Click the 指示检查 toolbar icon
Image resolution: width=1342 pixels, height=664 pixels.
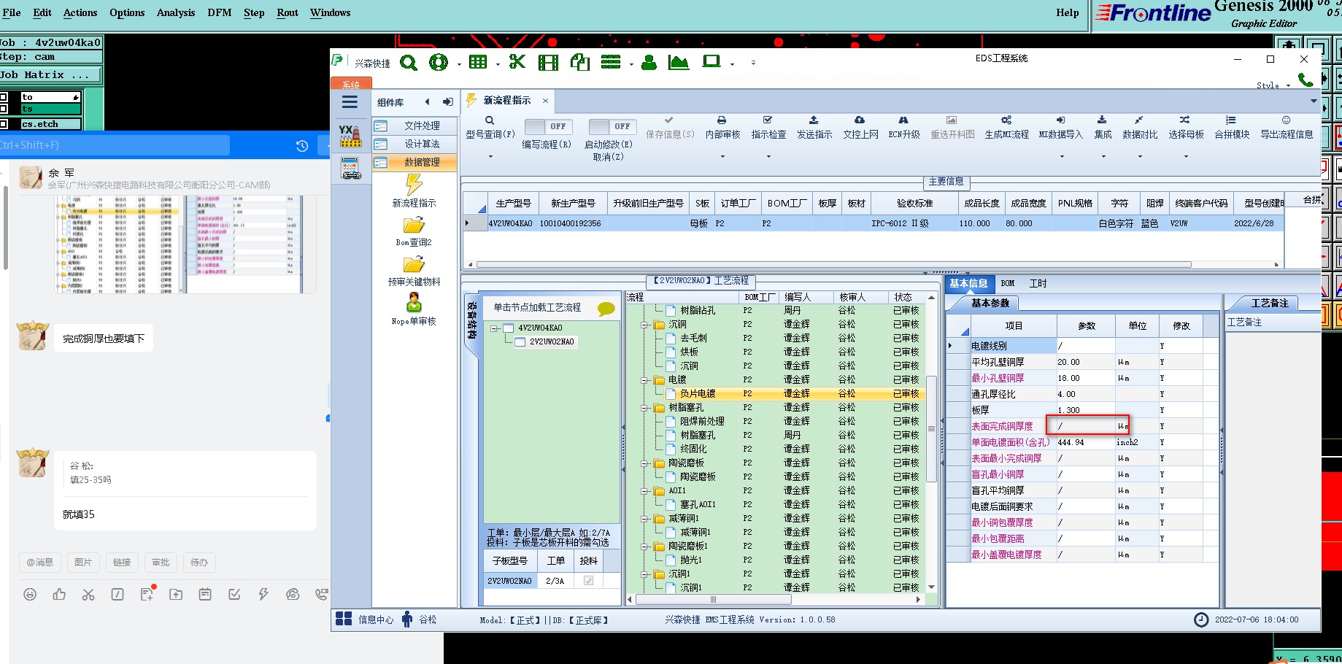coord(768,120)
